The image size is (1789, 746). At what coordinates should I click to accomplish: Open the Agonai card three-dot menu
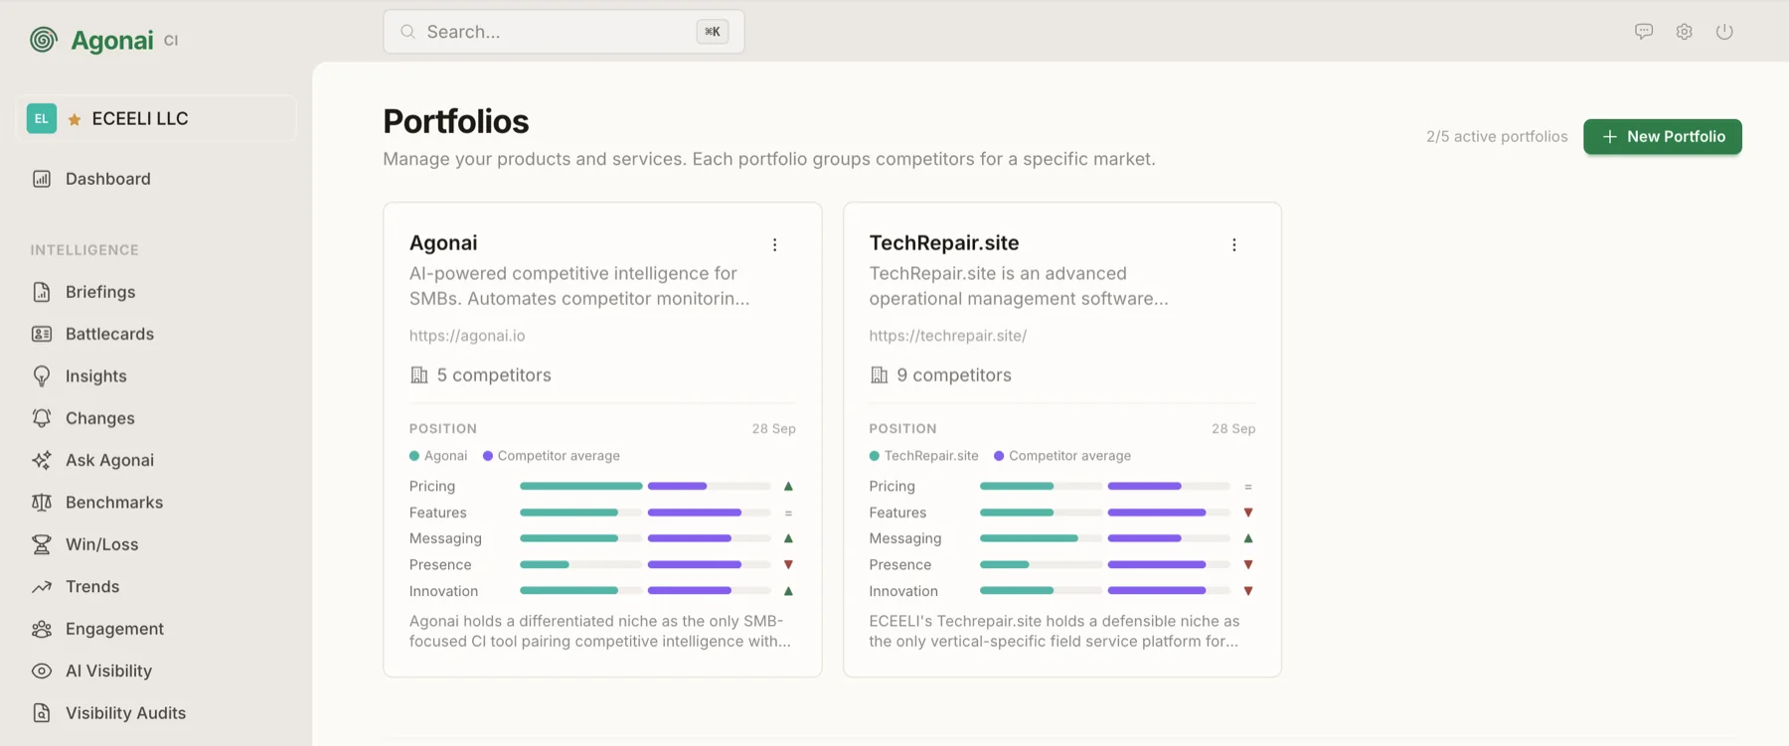(775, 244)
